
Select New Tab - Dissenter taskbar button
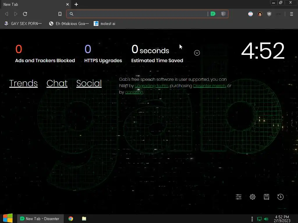40,219
